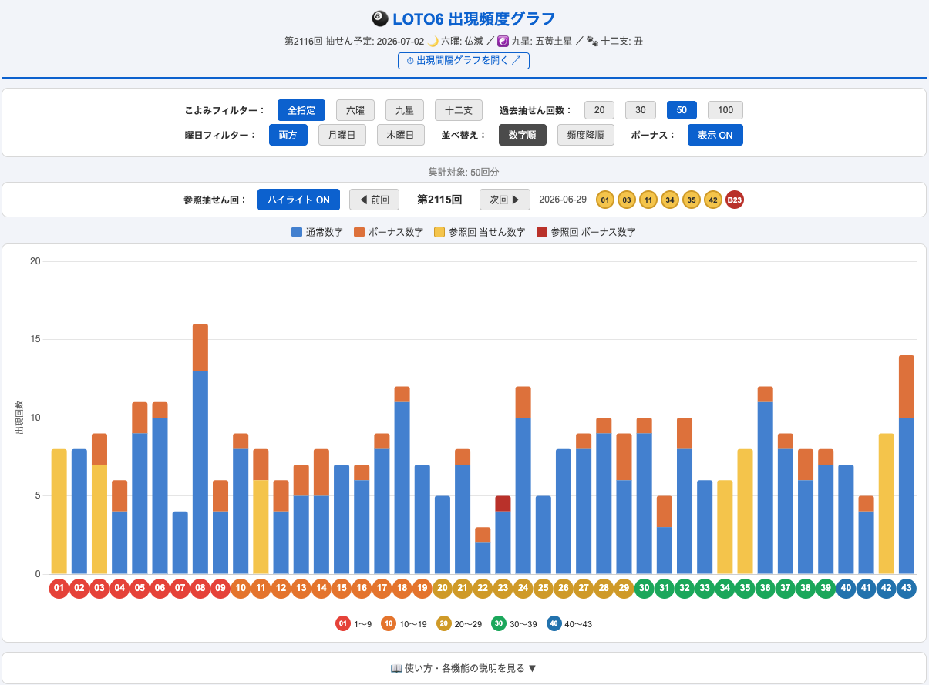929x685 pixels.
Task: Click the 10〜19 range legend ball
Action: click(389, 623)
